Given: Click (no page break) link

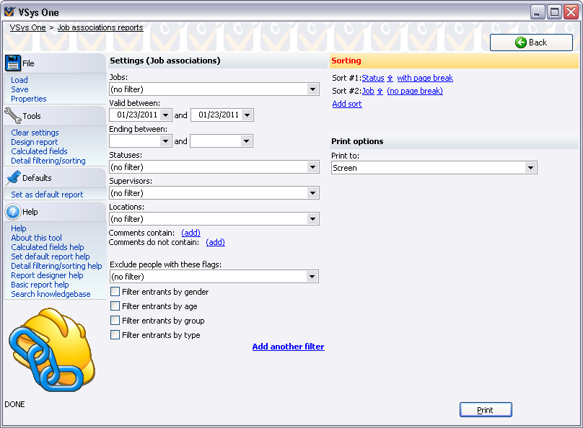Looking at the screenshot, I should point(415,91).
